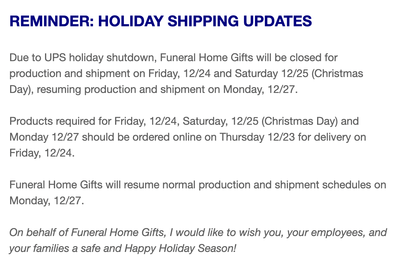This screenshot has width=393, height=266.
Task: Click the words SHIPPING UPDATES in the heading
Action: 240,21
